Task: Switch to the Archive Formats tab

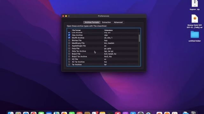Action: (x=92, y=22)
